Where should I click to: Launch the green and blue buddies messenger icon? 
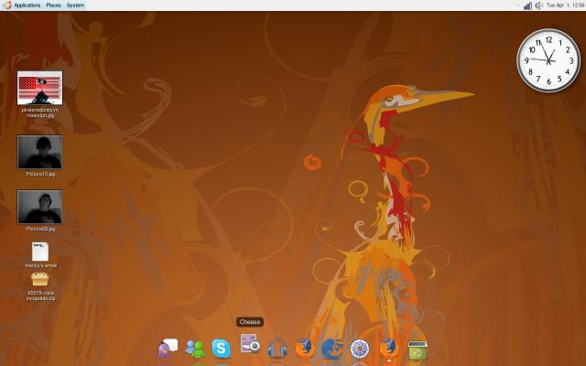(x=195, y=349)
